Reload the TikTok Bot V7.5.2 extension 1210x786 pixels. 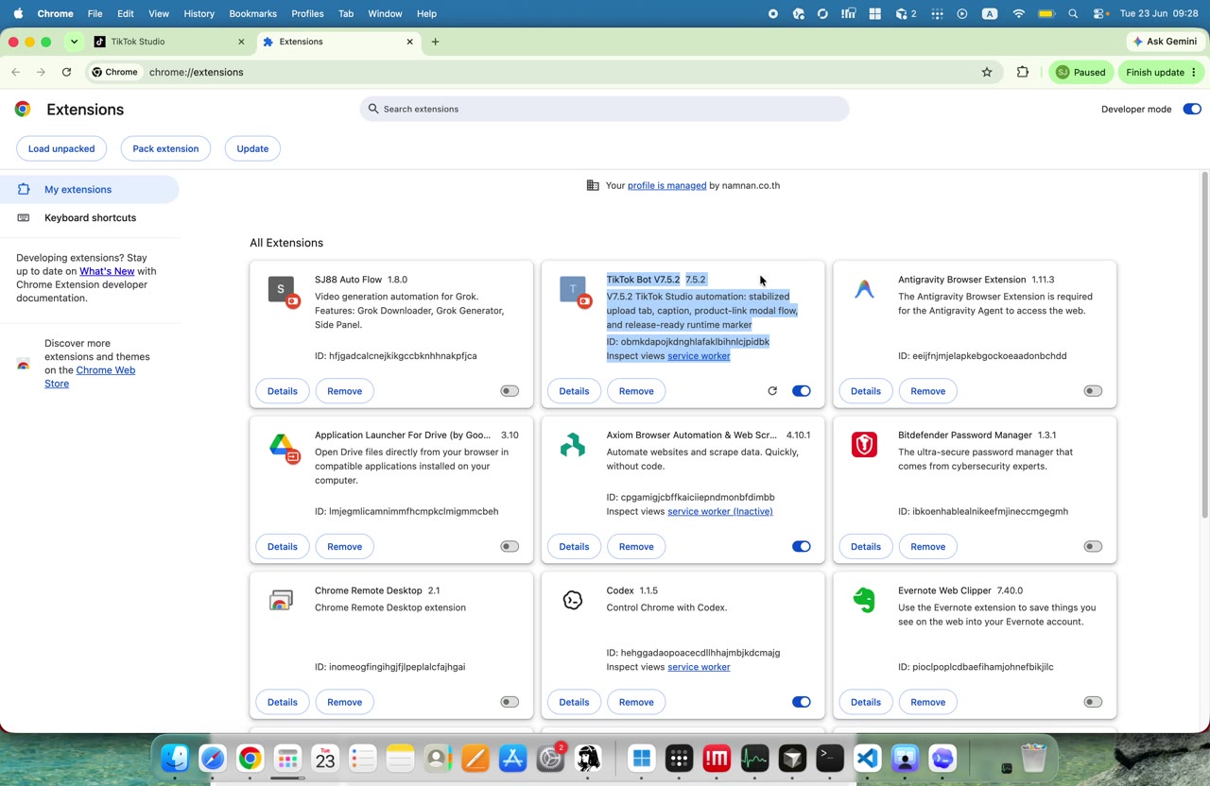[x=772, y=391]
